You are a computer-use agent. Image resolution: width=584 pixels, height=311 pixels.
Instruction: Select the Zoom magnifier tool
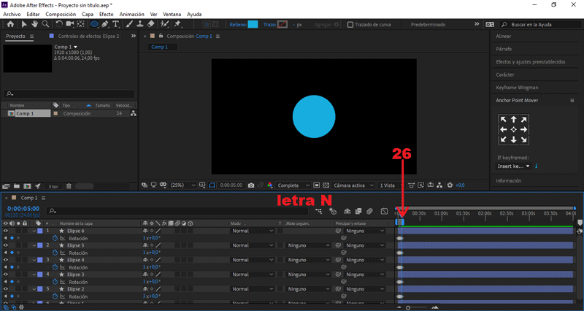[46, 24]
